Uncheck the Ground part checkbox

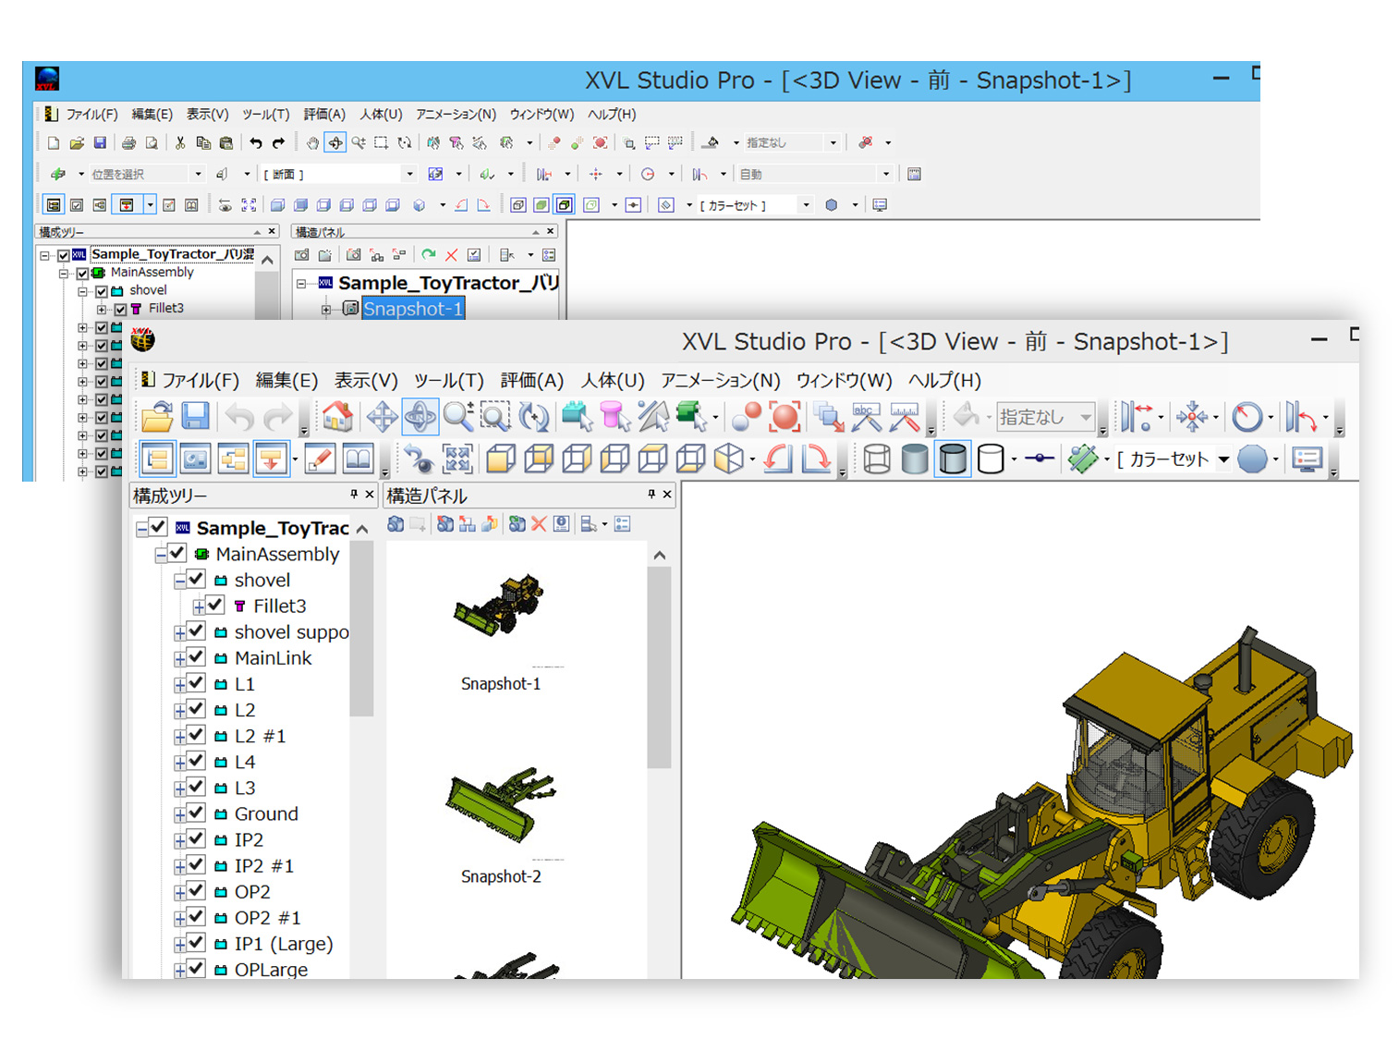[196, 813]
